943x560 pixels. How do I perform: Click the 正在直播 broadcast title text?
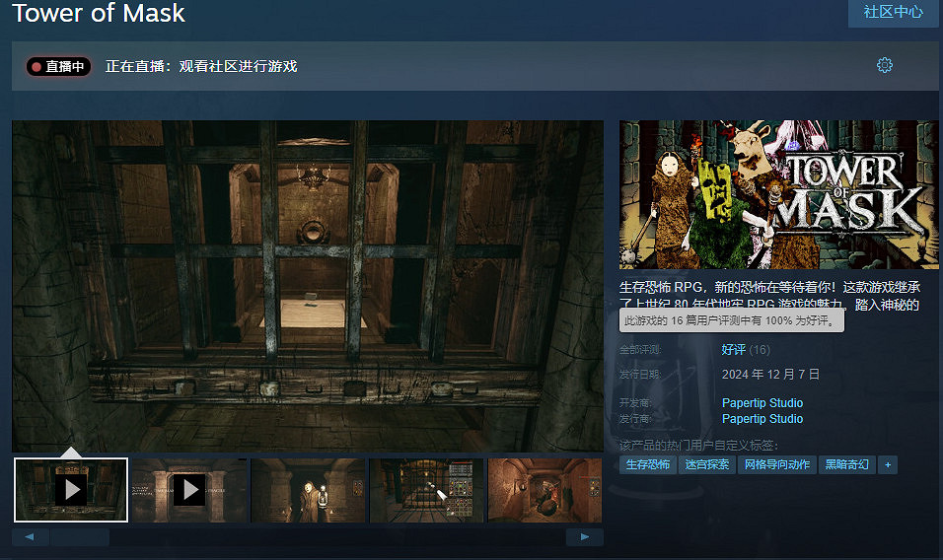pyautogui.click(x=201, y=66)
